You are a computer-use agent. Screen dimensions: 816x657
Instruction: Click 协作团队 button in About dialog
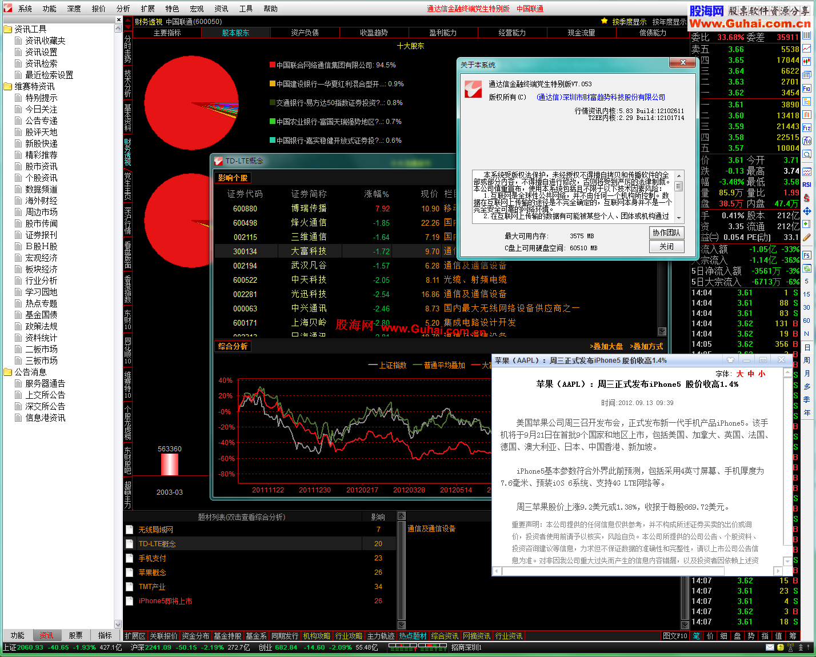pyautogui.click(x=667, y=233)
